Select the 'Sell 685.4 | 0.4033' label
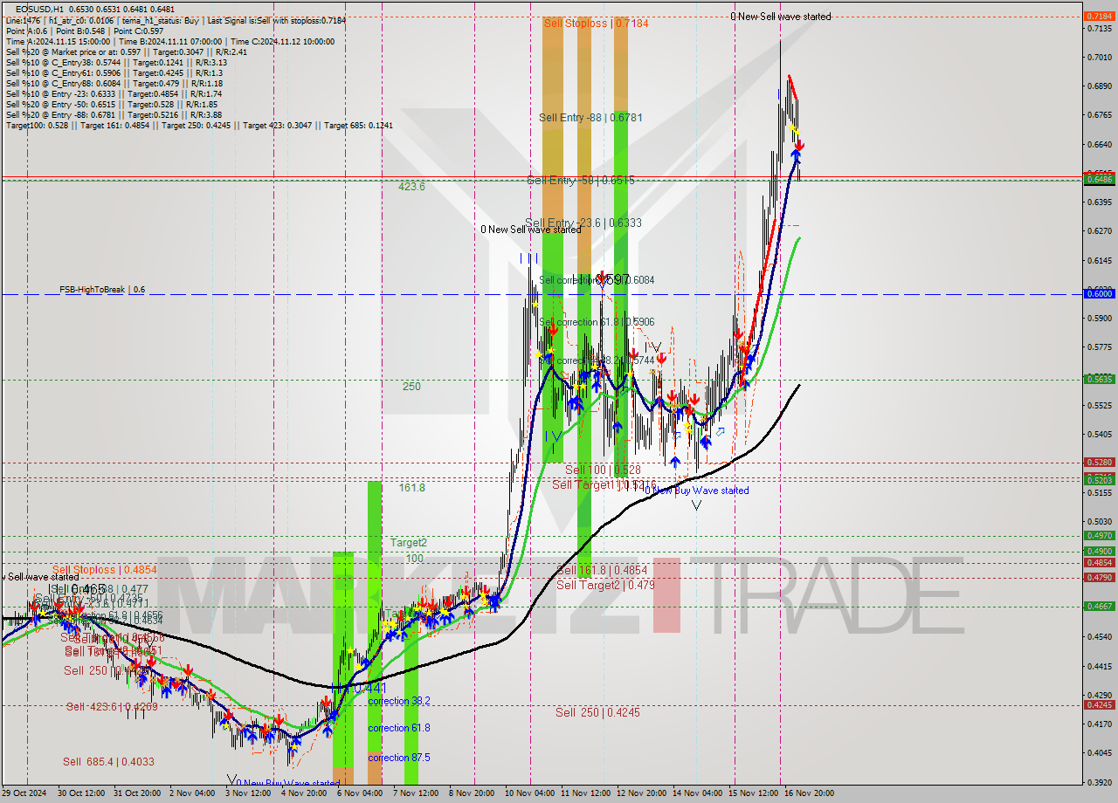The height and width of the screenshot is (803, 1118). [x=109, y=762]
